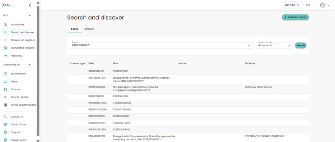Click the Completed requests checkmark icon

coord(5,48)
